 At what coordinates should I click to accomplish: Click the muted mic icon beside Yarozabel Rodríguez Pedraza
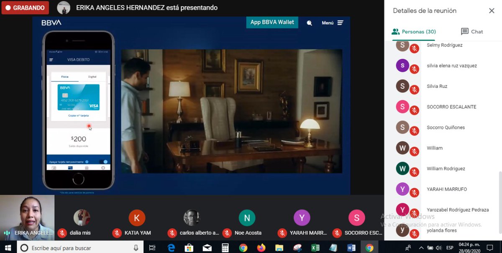(414, 213)
